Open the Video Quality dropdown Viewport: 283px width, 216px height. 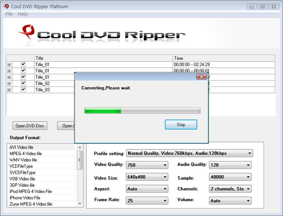point(147,165)
